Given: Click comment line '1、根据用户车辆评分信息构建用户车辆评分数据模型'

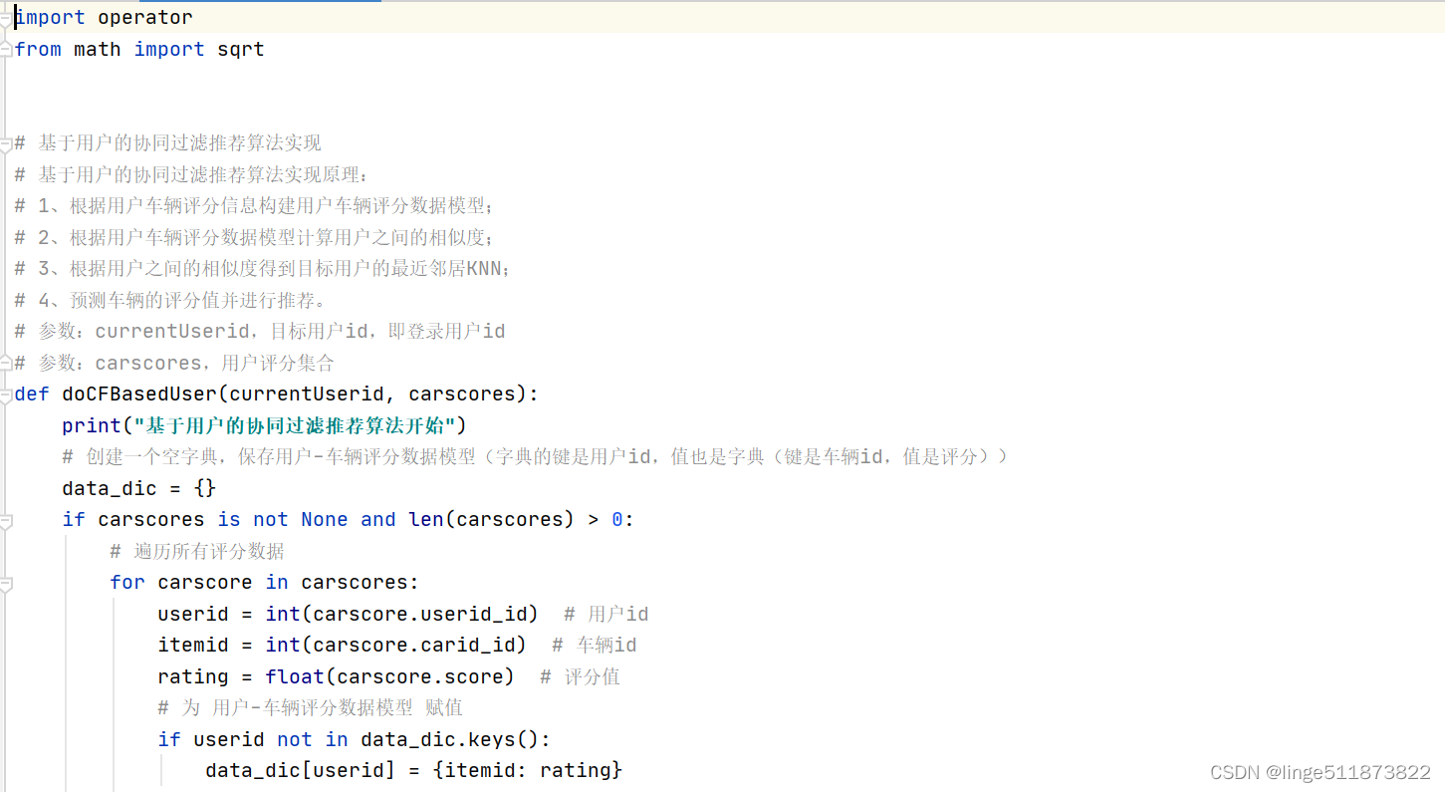Looking at the screenshot, I should click(254, 206).
